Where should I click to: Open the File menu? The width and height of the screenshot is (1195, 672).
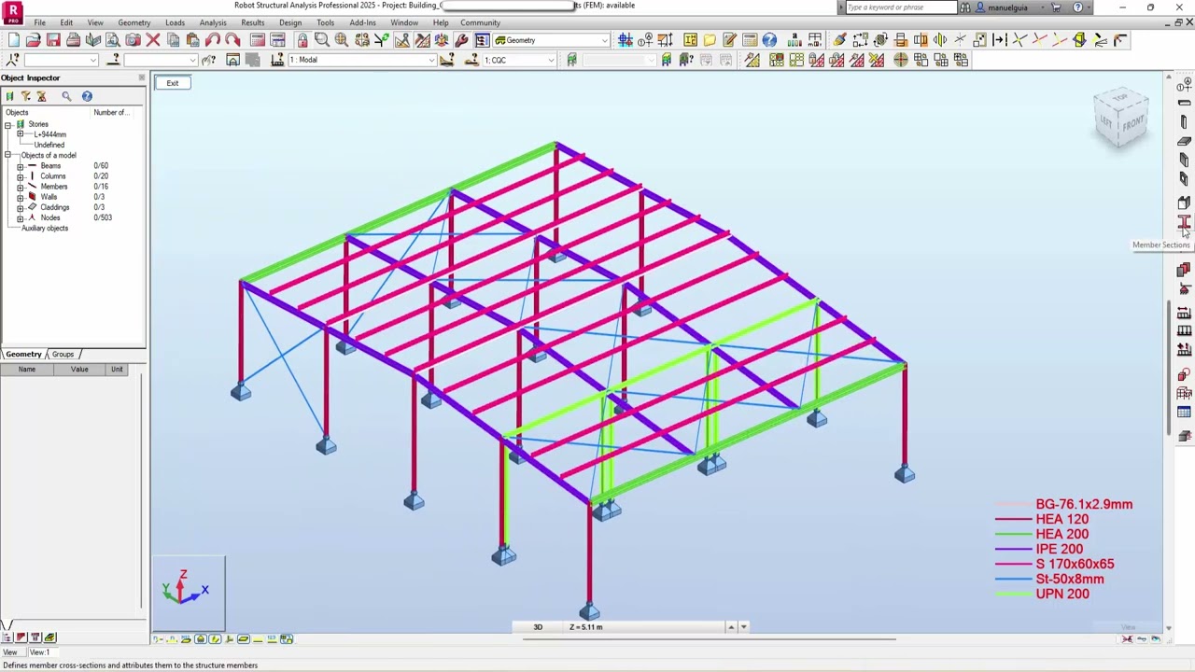point(40,22)
